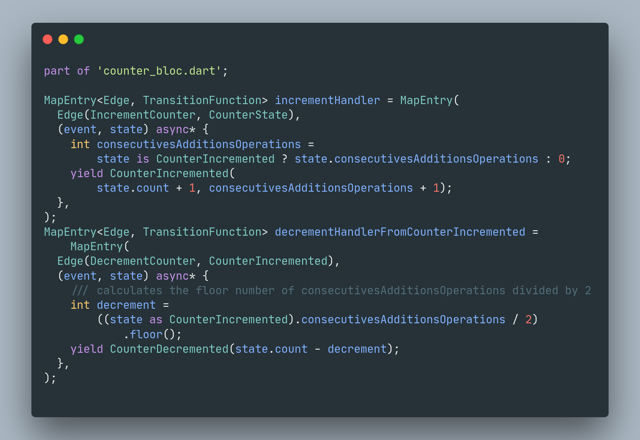Click the TransitionFunction type on first MapEntry
This screenshot has height=440, width=640.
pyautogui.click(x=202, y=100)
